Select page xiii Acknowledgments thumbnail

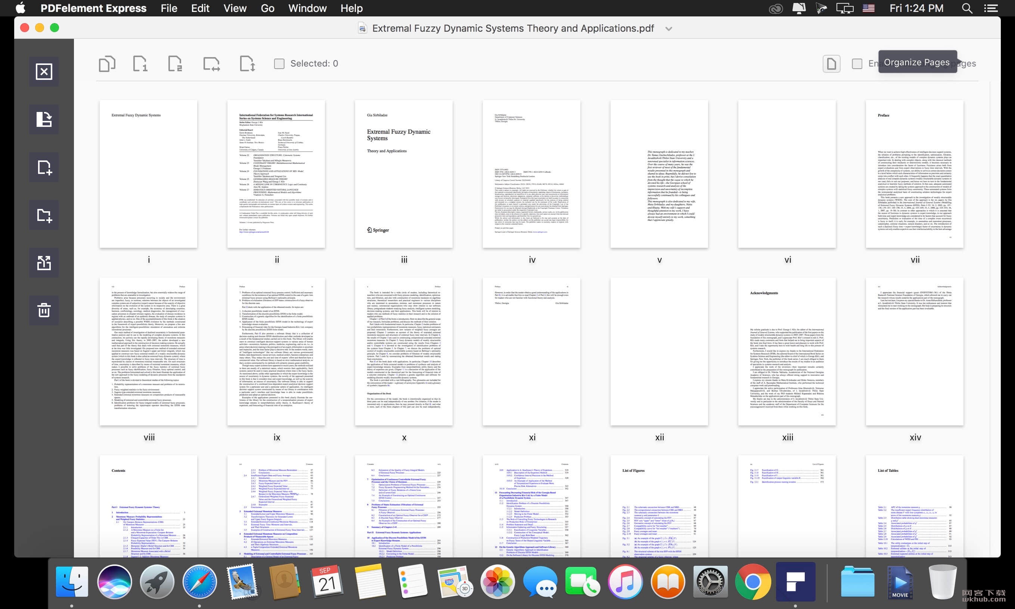787,352
